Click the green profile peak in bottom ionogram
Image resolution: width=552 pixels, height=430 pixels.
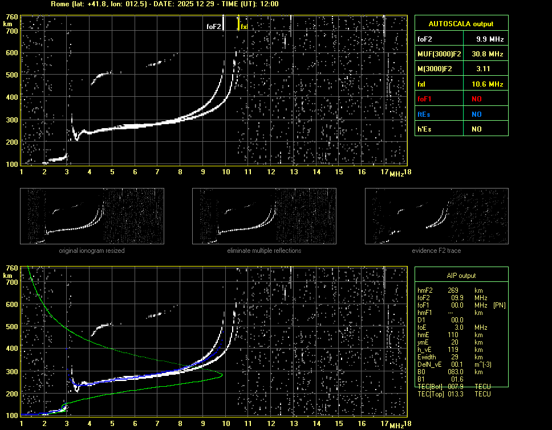(x=221, y=375)
